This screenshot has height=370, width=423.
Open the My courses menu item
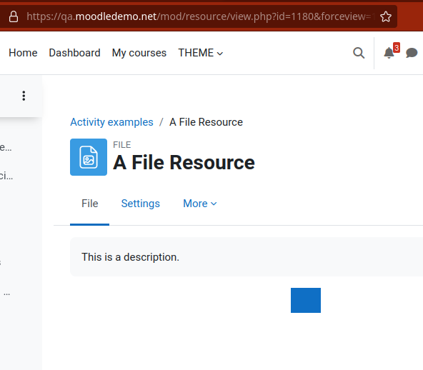(139, 53)
